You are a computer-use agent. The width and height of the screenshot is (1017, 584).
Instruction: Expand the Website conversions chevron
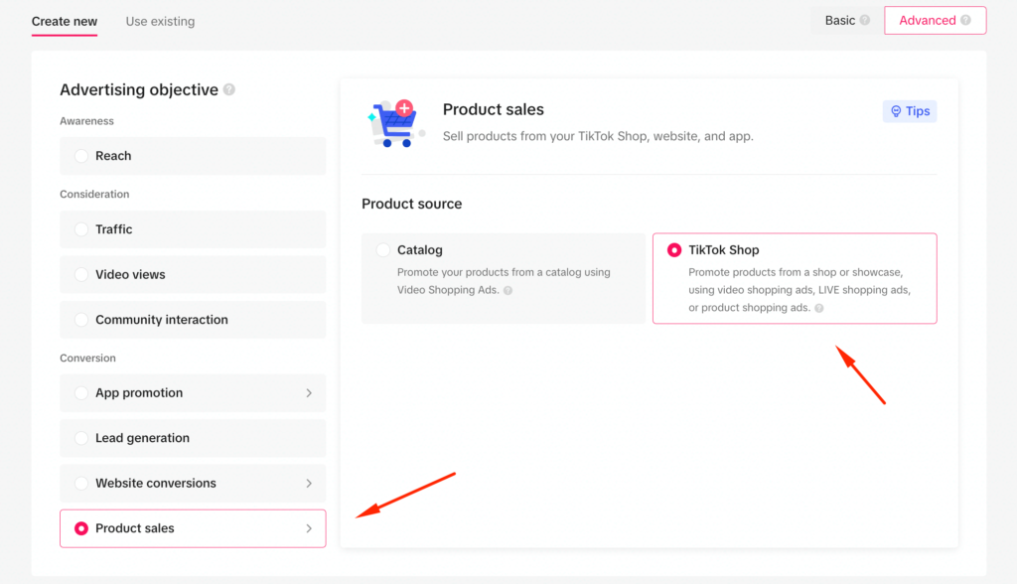click(309, 484)
